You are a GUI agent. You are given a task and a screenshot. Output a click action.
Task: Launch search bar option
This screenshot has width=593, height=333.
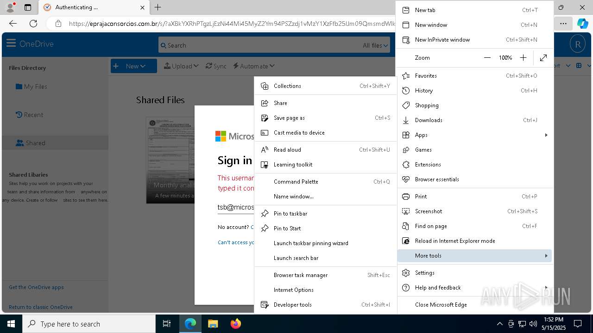point(325,258)
